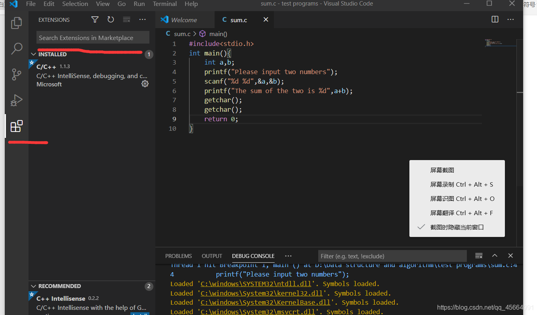
Task: Click the recommended count badge 2
Action: pos(149,286)
